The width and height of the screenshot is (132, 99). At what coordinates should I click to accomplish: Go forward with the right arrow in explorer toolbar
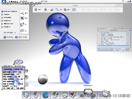point(46,10)
